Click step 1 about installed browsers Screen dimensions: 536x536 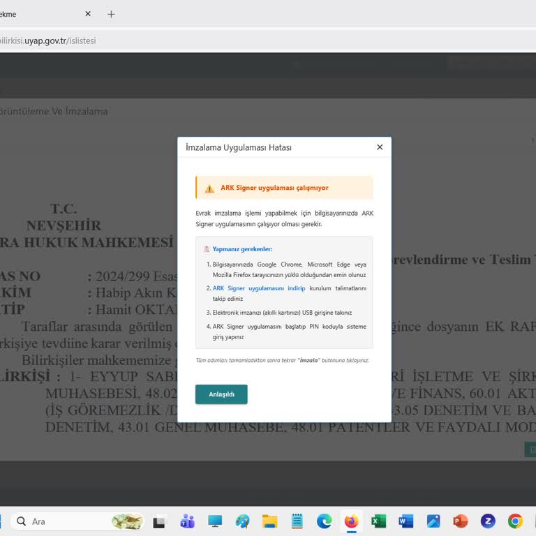289,269
